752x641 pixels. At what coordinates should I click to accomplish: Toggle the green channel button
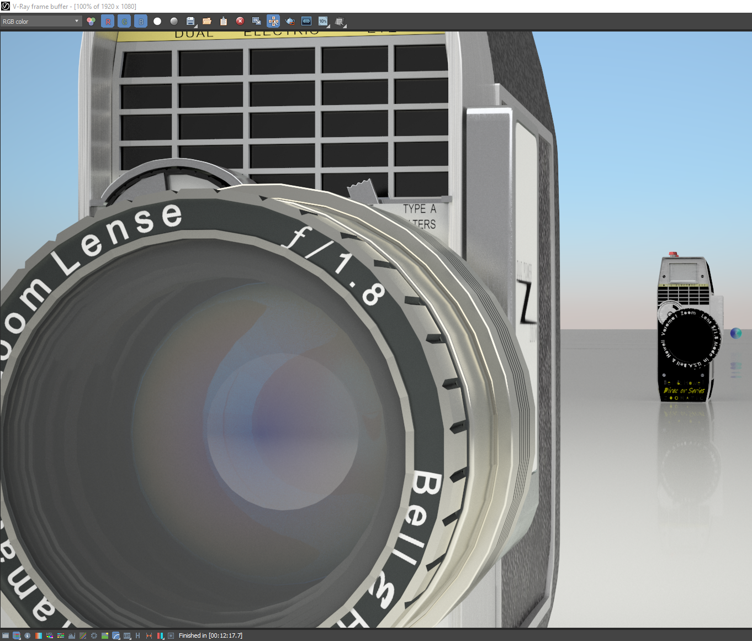[x=124, y=21]
